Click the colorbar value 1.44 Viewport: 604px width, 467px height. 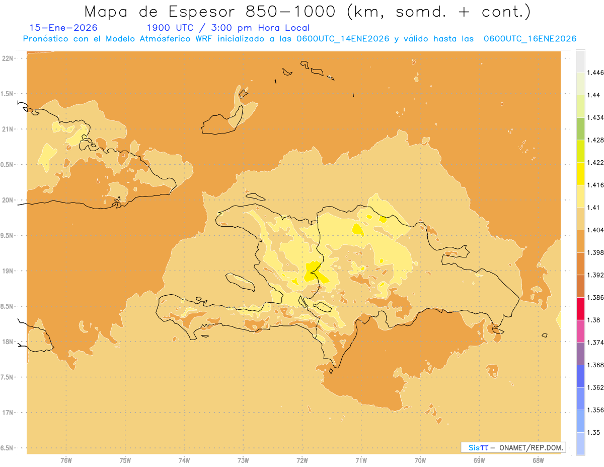pos(593,95)
